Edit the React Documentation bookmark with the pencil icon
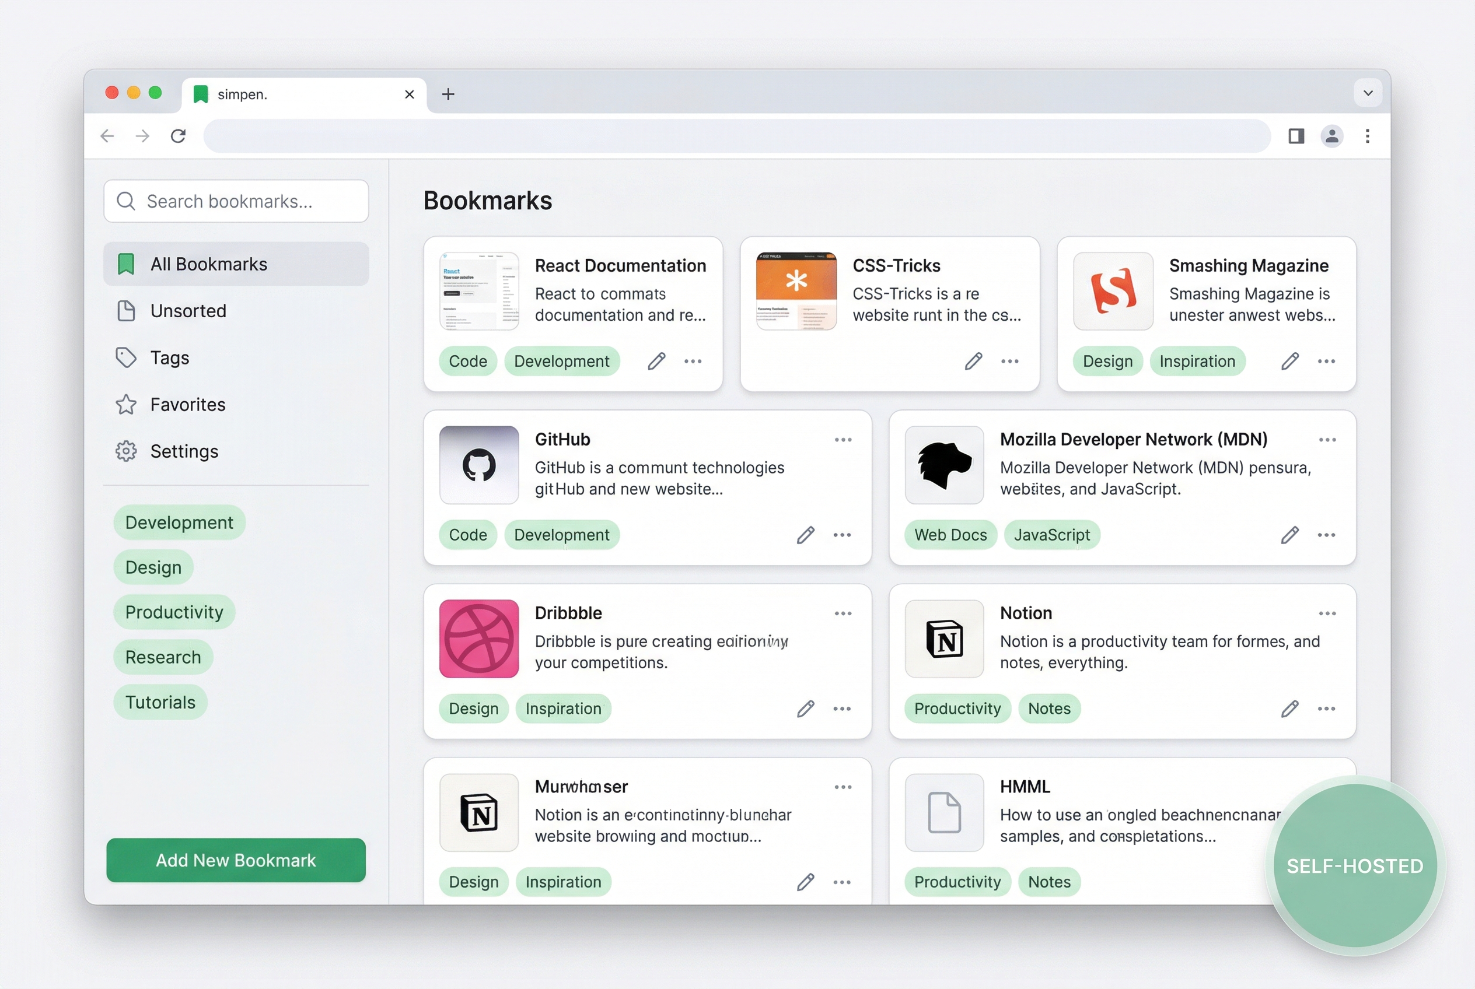The image size is (1475, 989). [656, 361]
